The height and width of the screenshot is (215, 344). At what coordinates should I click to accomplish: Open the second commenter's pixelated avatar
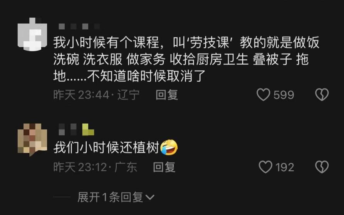pyautogui.click(x=32, y=139)
